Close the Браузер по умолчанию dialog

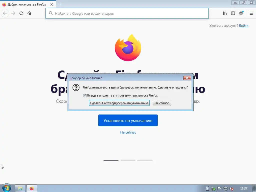point(187,78)
